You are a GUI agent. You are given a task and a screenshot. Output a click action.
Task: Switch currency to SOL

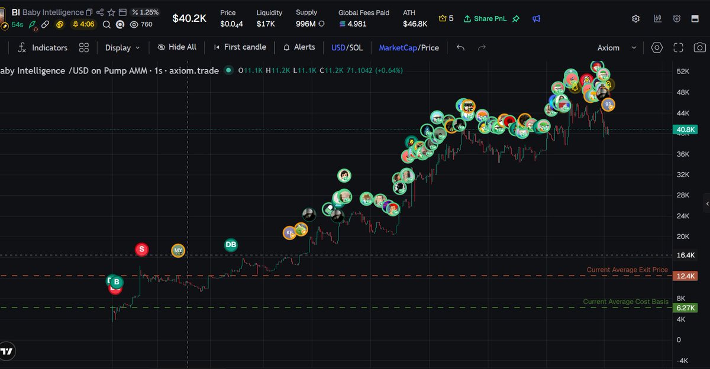pos(356,47)
